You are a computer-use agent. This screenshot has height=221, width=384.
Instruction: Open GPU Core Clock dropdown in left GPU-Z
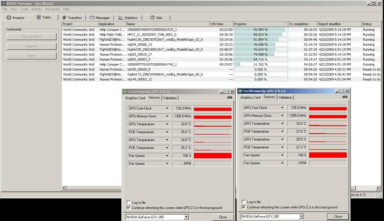tap(167, 108)
